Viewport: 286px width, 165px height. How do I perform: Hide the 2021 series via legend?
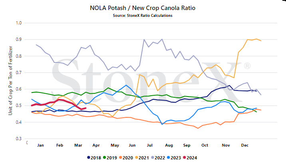click(x=142, y=158)
